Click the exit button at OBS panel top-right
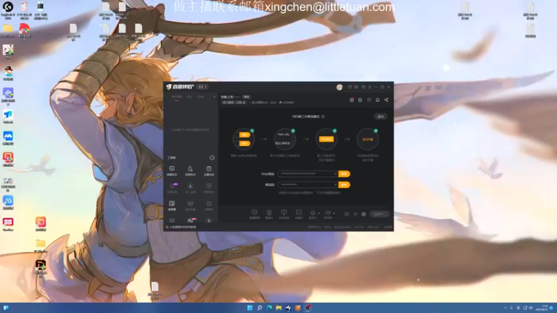The width and height of the screenshot is (557, 313). (380, 116)
